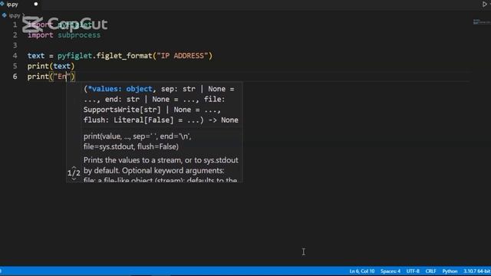The height and width of the screenshot is (276, 491).
Task: Click the word subprocess on line 2
Action: click(x=79, y=34)
